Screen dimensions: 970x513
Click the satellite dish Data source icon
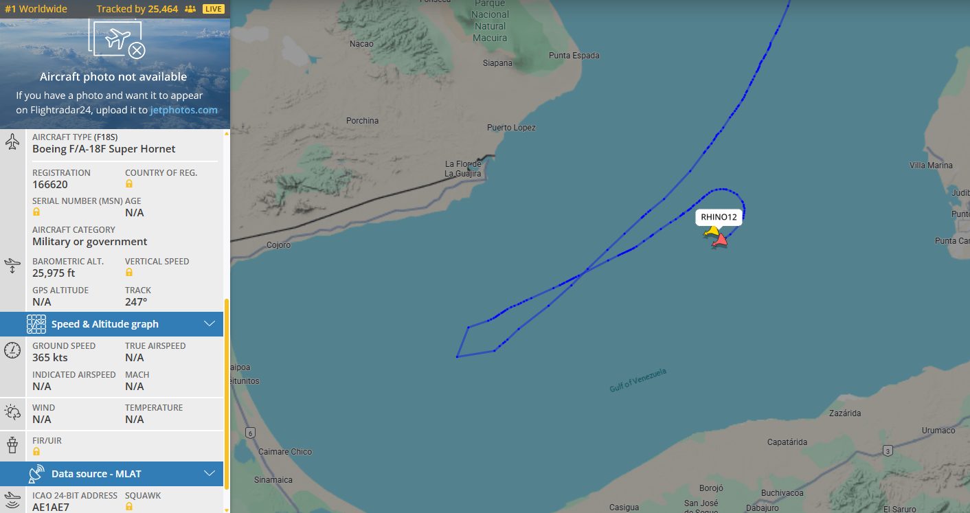[x=36, y=474]
